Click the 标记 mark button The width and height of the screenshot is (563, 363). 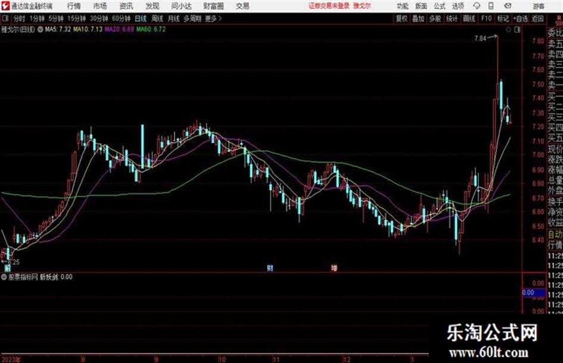(503, 18)
